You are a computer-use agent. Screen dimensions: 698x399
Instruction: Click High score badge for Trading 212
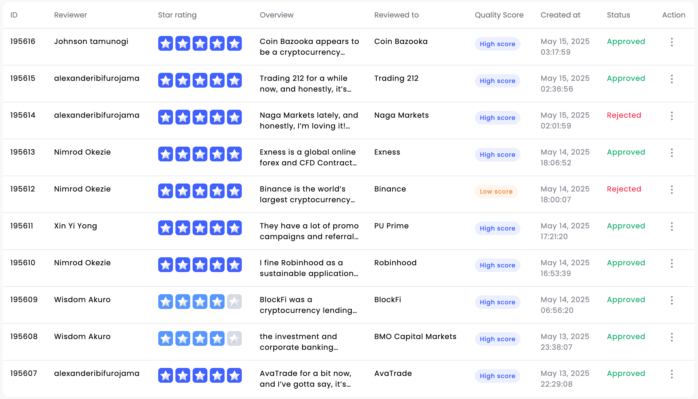coord(497,81)
